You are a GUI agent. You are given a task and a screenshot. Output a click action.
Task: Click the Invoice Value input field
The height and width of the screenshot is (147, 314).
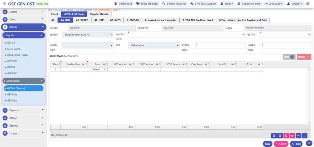[x=219, y=45]
